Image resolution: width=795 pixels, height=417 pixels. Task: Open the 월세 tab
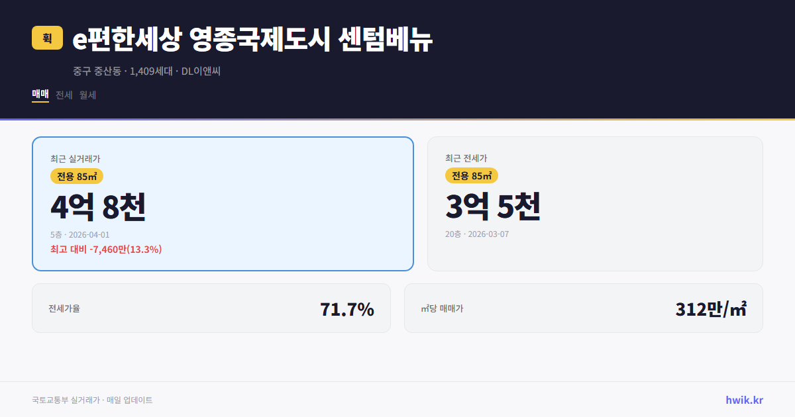click(87, 95)
